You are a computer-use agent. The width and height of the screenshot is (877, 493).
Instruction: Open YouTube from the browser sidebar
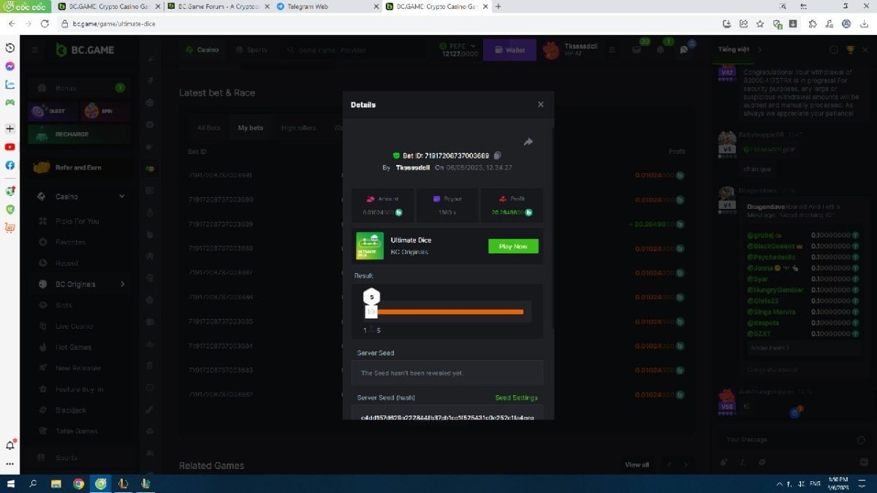pos(10,147)
